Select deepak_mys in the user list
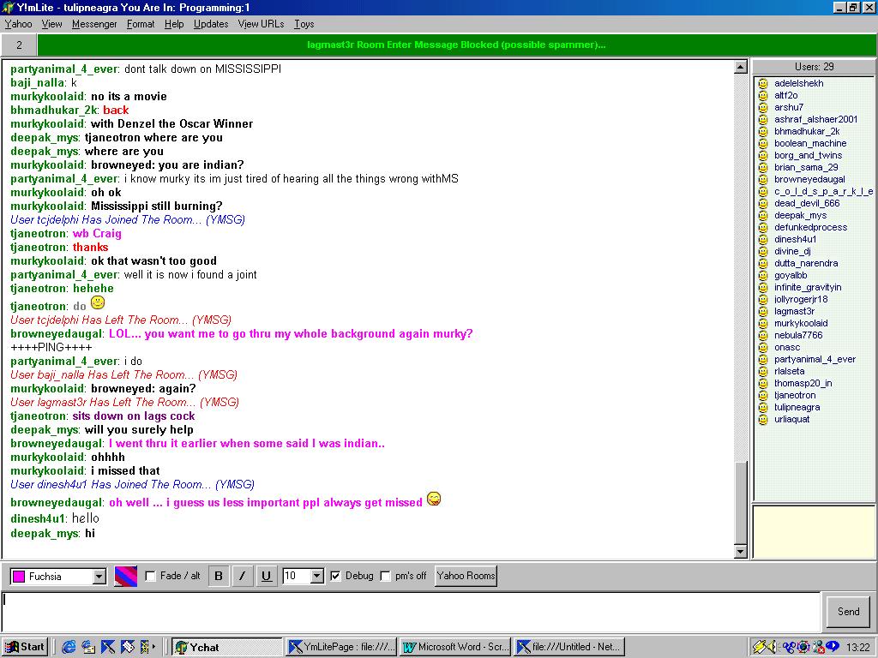The image size is (878, 658). click(800, 215)
